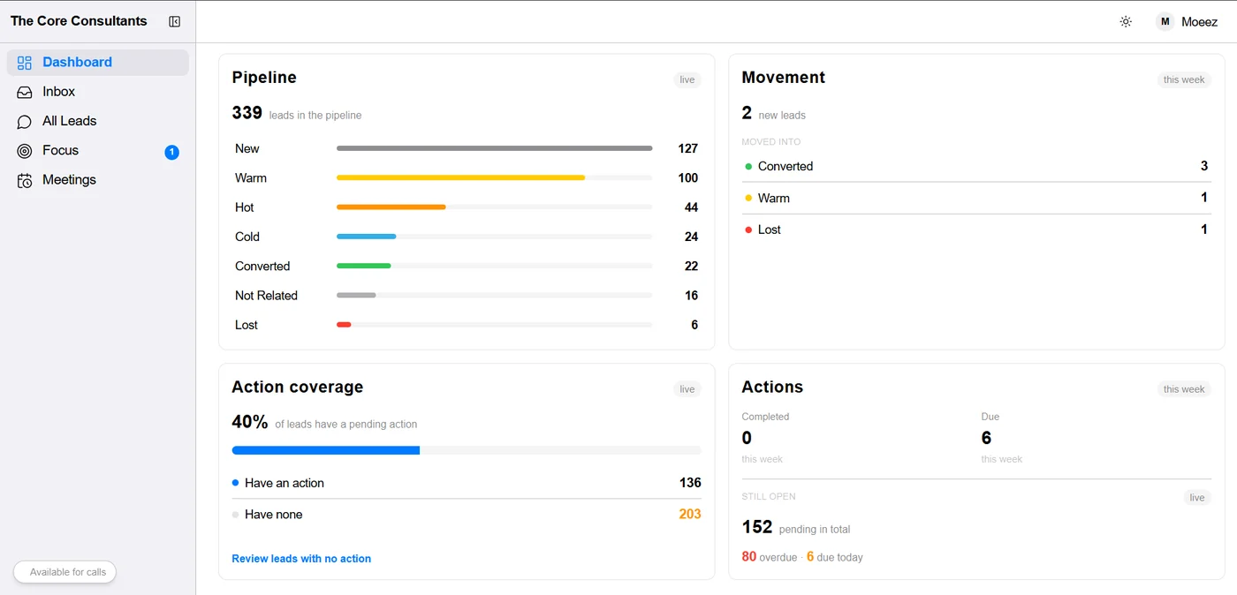The height and width of the screenshot is (595, 1237).
Task: Click live badge beside Still Open
Action: tap(1197, 498)
